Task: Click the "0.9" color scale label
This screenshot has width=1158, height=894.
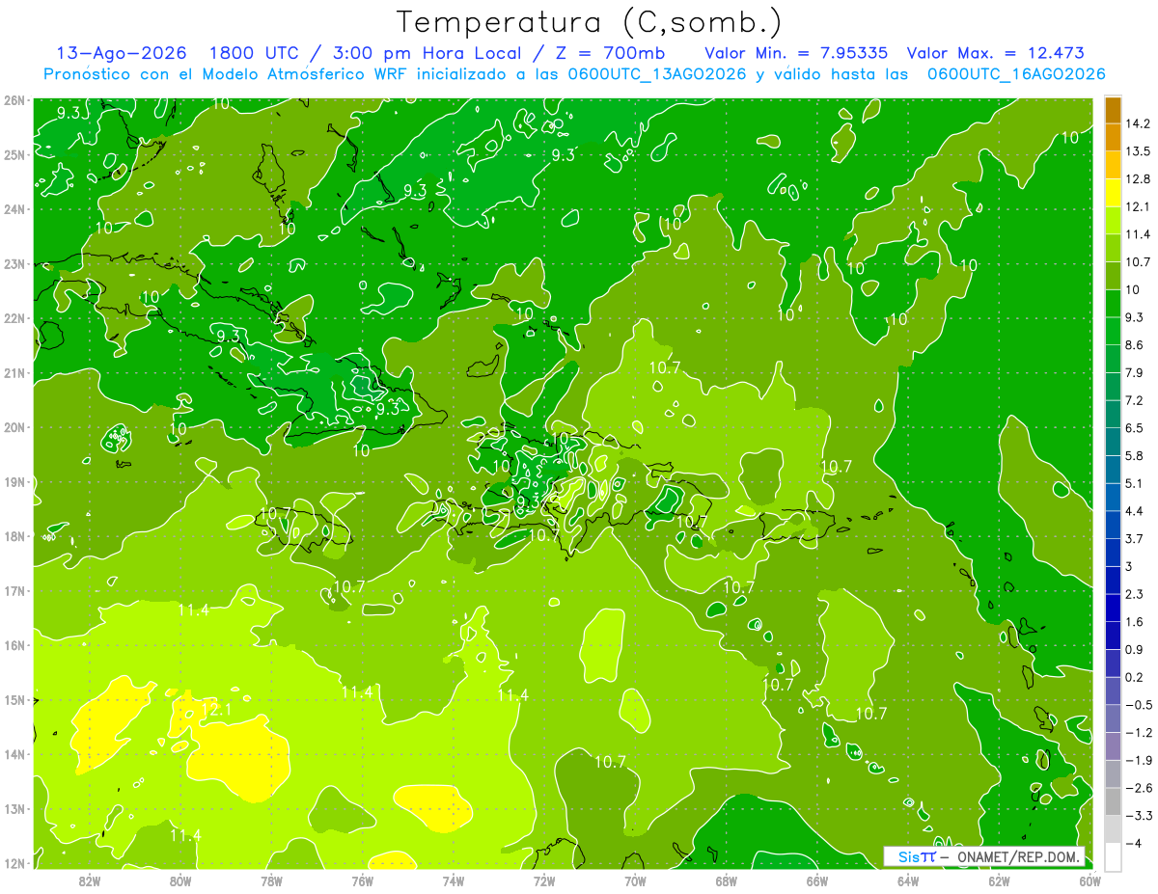Action: [x=1135, y=649]
